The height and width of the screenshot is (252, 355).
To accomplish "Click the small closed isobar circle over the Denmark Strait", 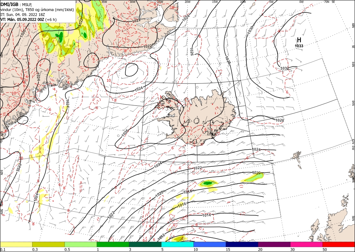I will click(132, 70).
